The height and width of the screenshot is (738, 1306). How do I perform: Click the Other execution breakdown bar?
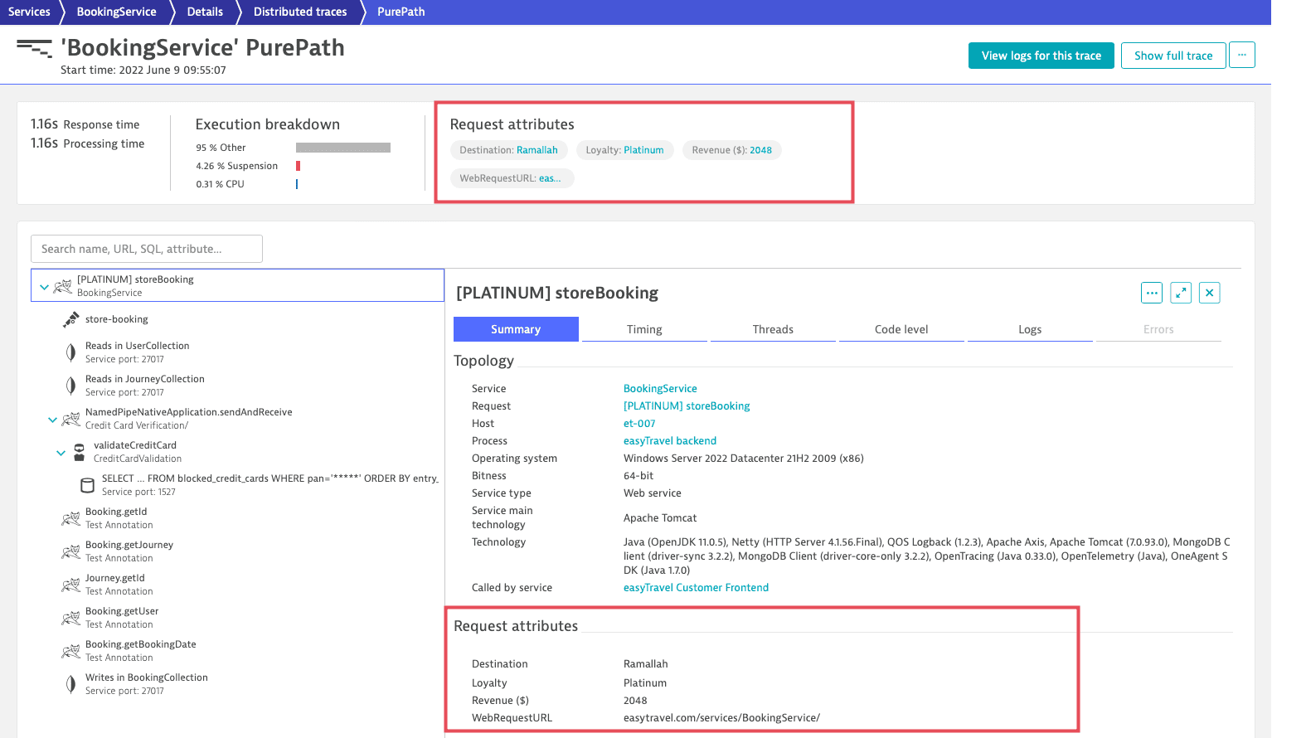[x=342, y=148]
